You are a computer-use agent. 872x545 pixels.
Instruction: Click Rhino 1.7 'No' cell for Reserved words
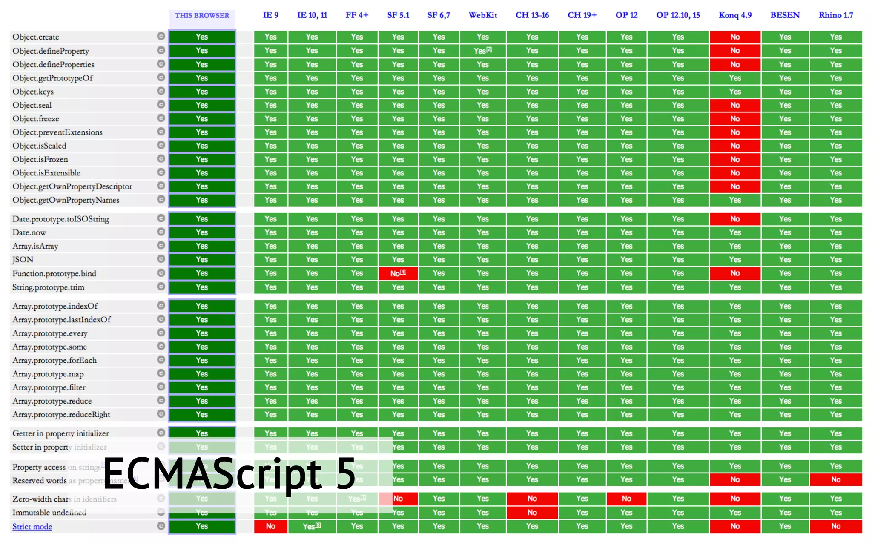tap(836, 479)
